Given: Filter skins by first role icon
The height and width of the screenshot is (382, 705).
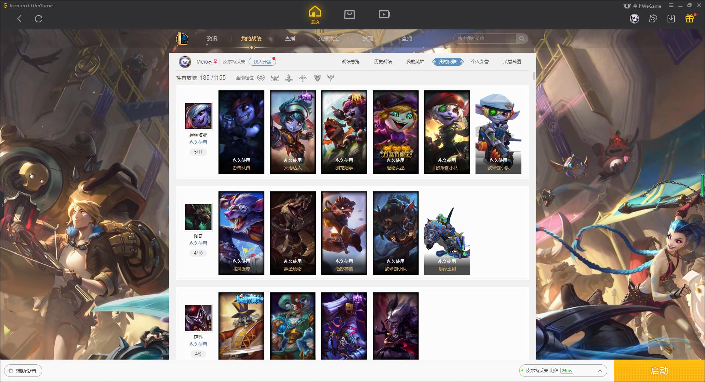Looking at the screenshot, I should pyautogui.click(x=261, y=78).
